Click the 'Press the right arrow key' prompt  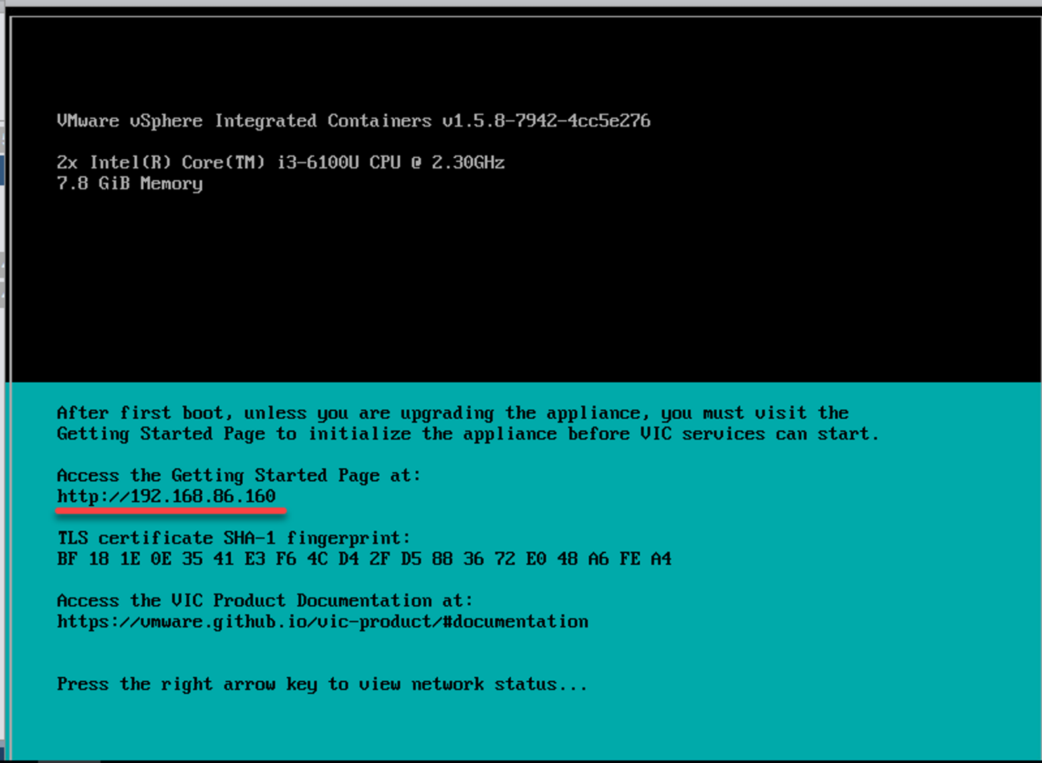tap(322, 684)
